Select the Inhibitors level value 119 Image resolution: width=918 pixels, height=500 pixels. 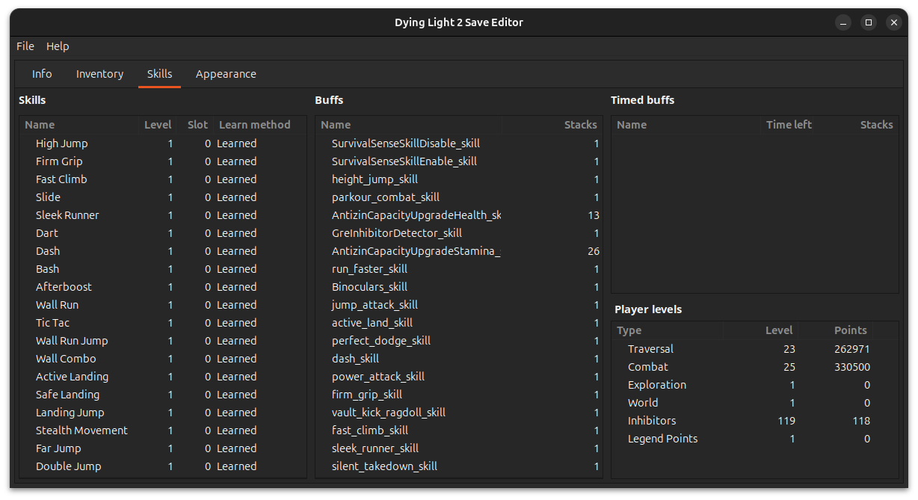click(786, 421)
